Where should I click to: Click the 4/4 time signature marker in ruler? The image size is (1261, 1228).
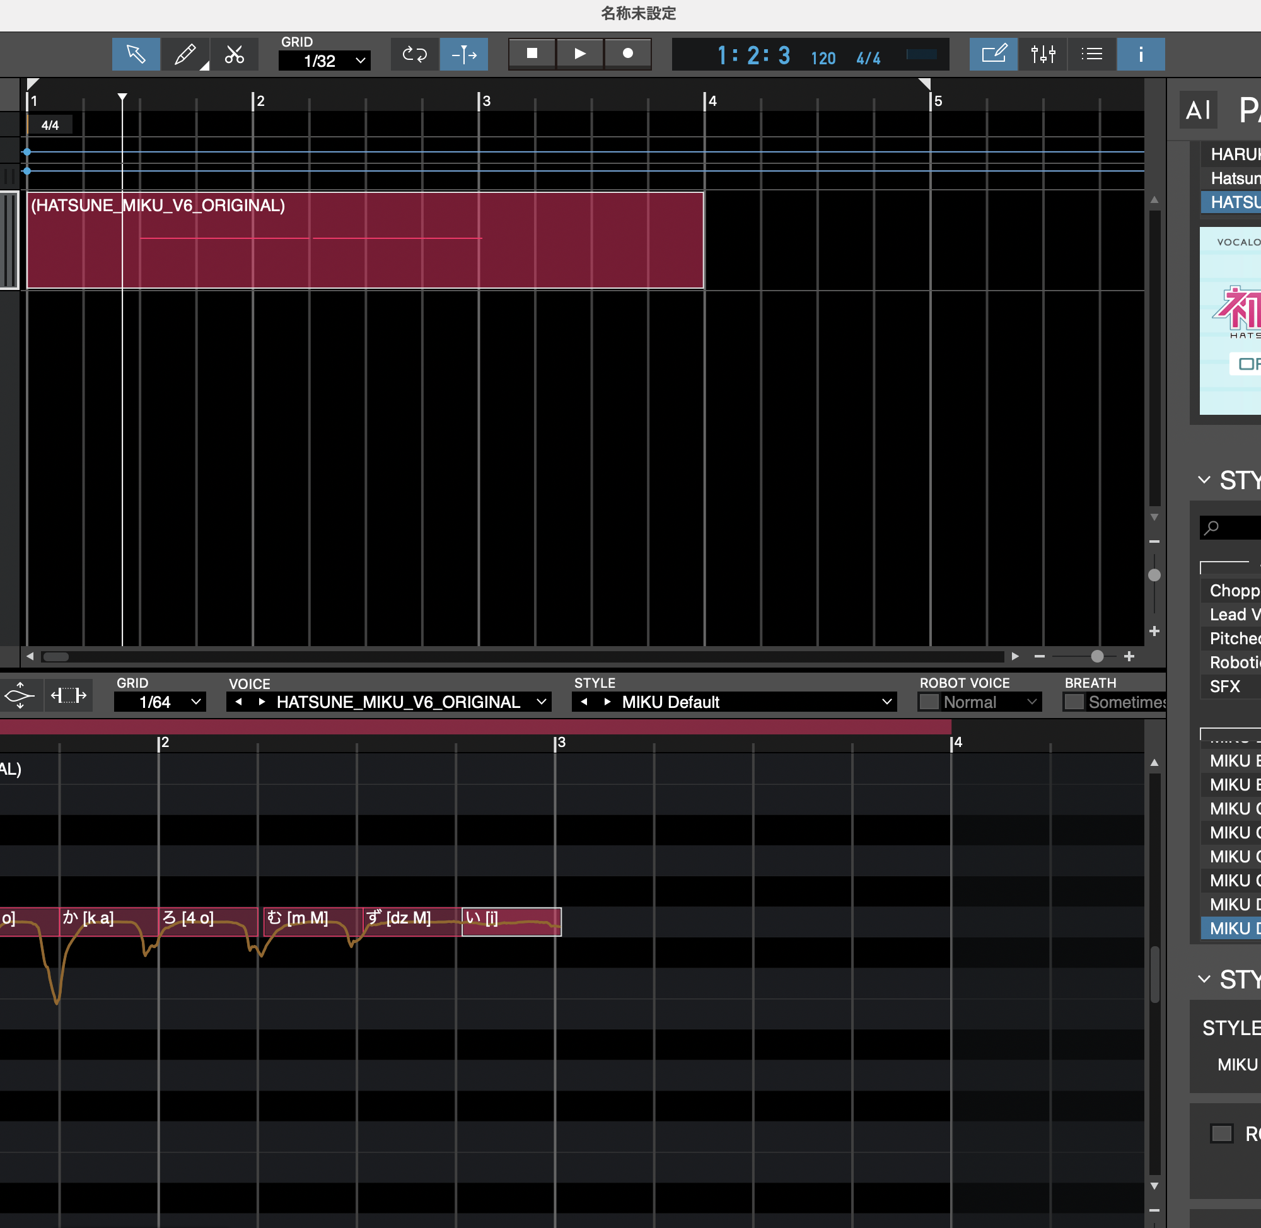(x=50, y=125)
